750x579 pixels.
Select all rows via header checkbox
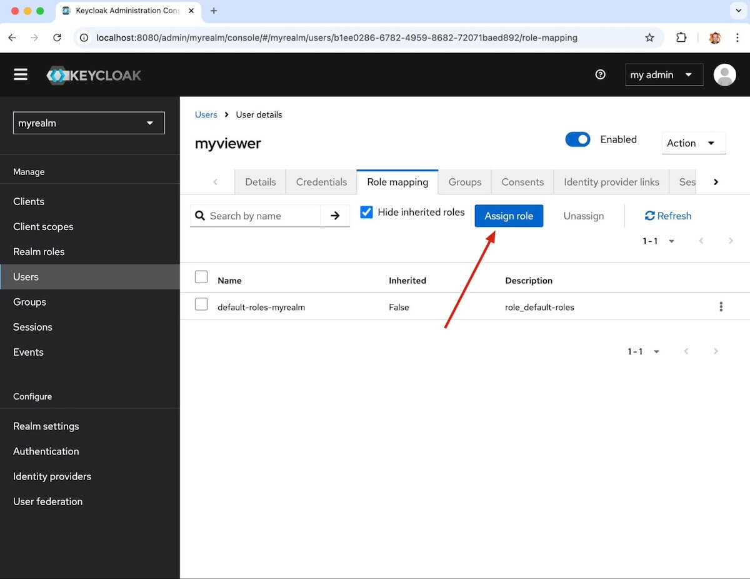201,277
